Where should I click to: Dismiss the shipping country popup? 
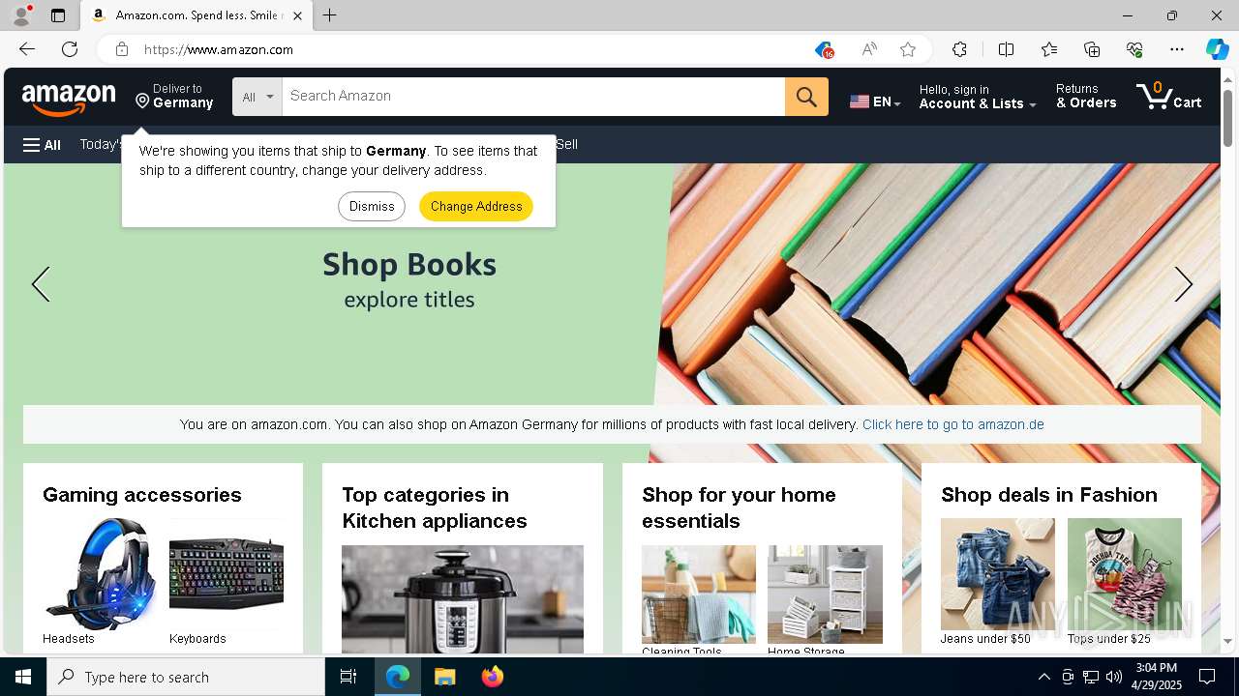(372, 206)
